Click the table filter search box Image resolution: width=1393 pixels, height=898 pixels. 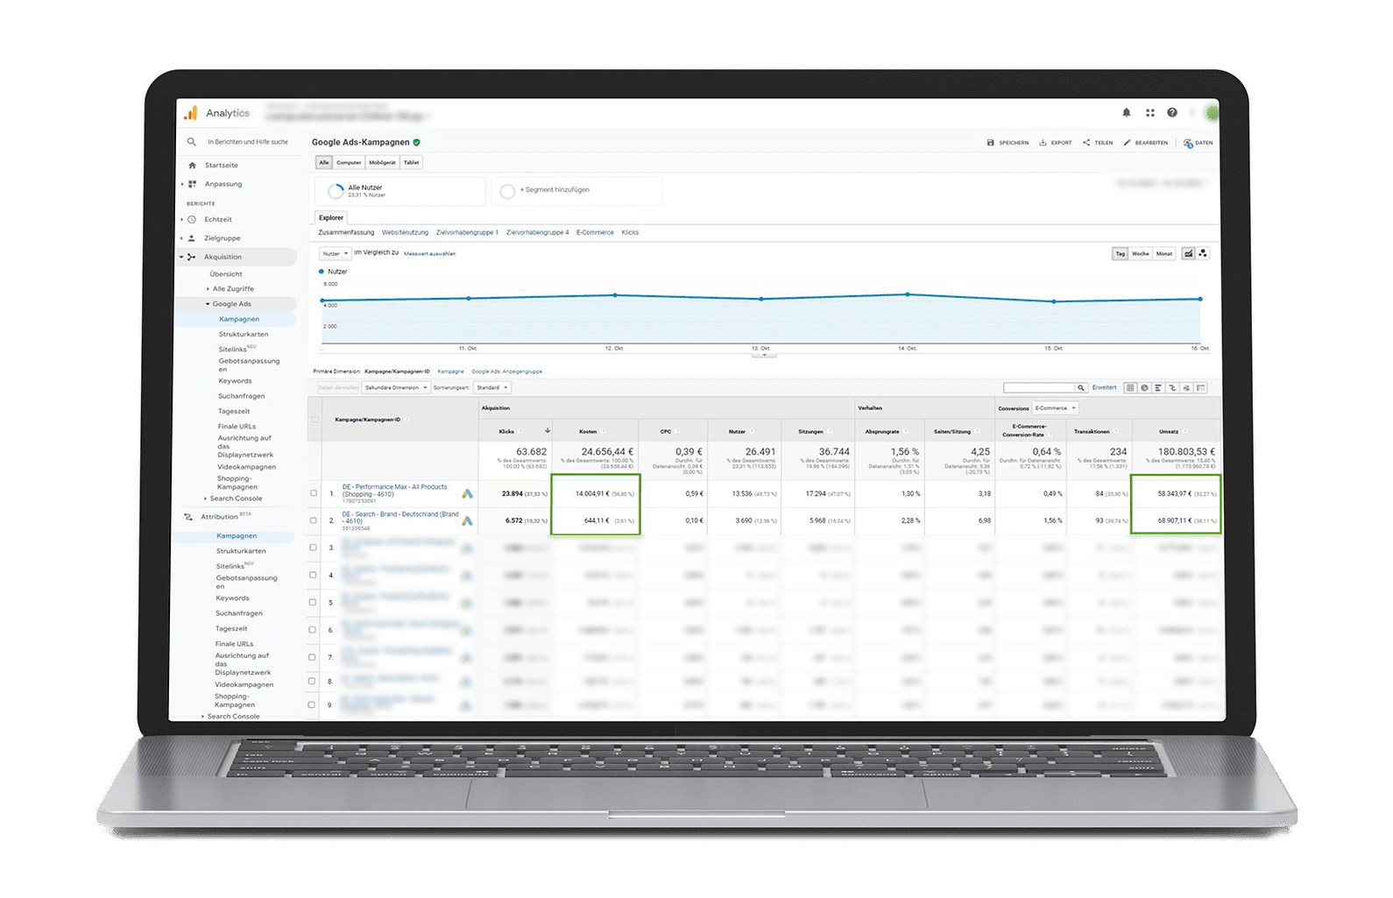coord(1040,387)
